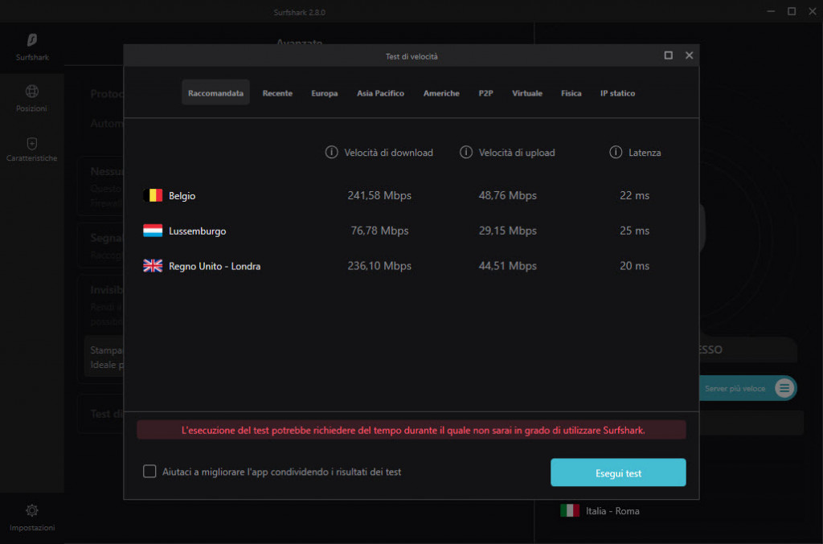
Task: Maximize the Surfshark main window
Action: point(792,11)
